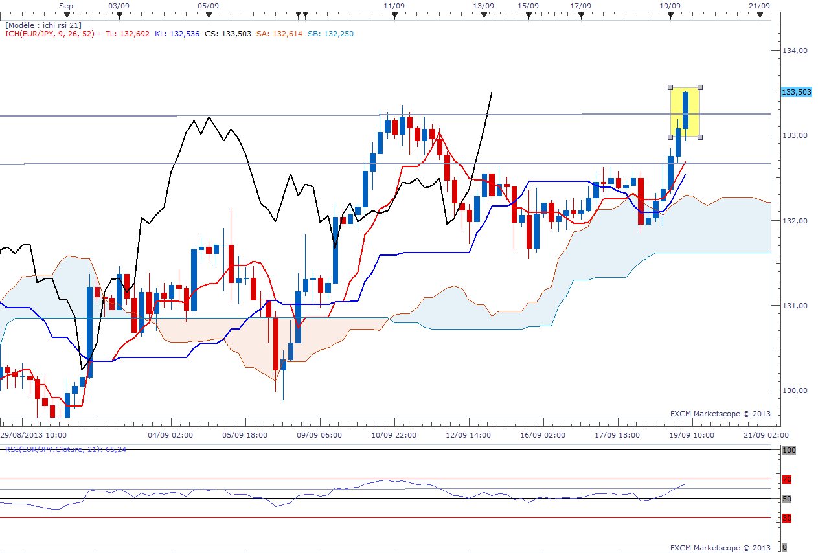Screen dimensions: 818x553
Task: Click the 16/09 02:00 time label
Action: click(543, 435)
